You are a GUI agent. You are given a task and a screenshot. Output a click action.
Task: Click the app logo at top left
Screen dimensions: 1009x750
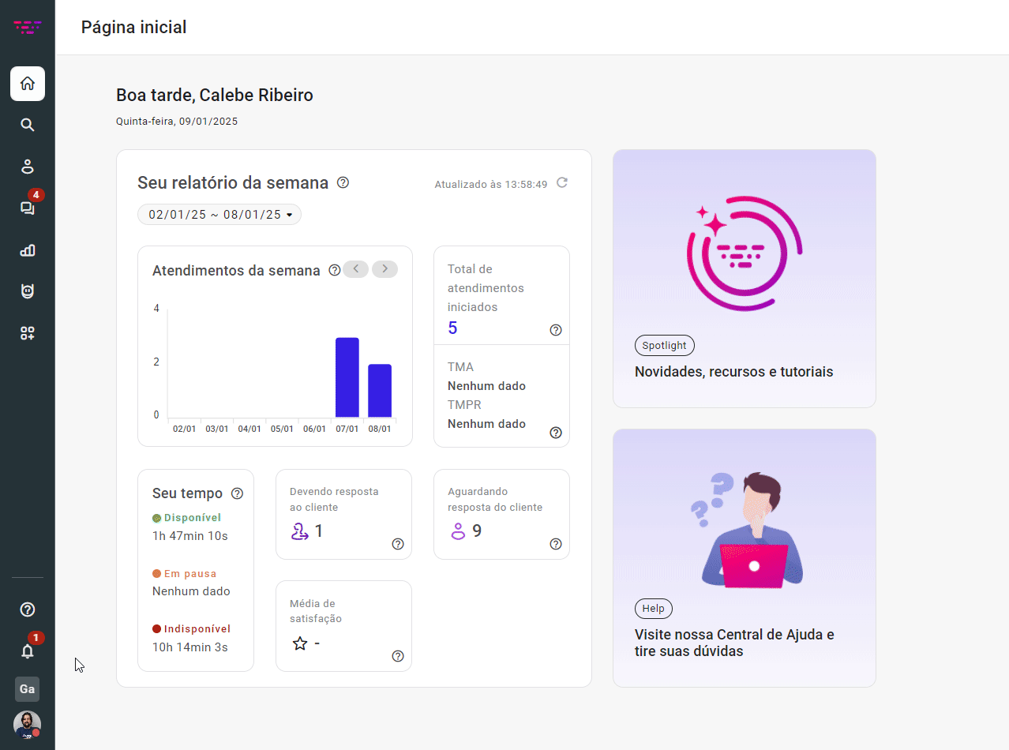(28, 28)
